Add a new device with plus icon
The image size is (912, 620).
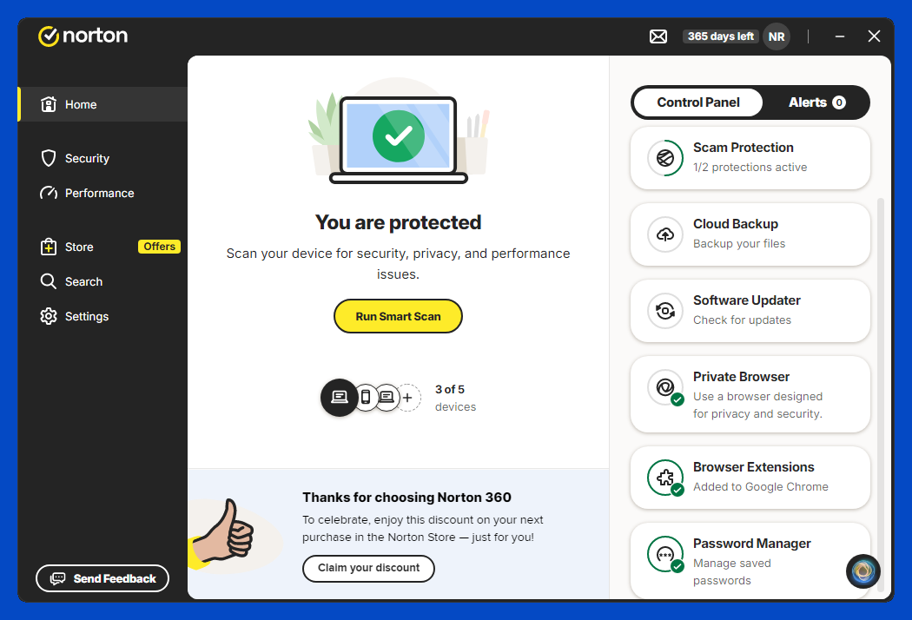pos(407,398)
